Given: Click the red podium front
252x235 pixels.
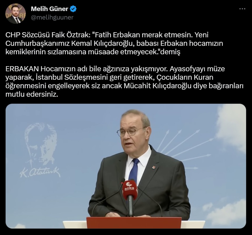Looking at the screenshot, I should coord(134,223).
